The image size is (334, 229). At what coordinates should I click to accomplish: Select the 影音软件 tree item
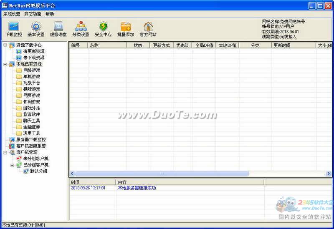coord(32,114)
